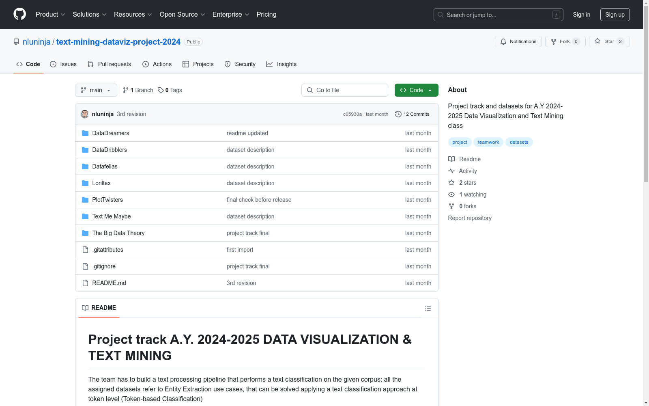Screen dimensions: 649x406
Task: Click the eye icon beside 1 watching
Action: coord(451,194)
